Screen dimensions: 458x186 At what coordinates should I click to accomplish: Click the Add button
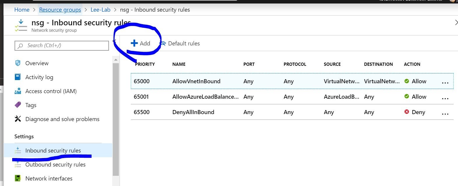click(x=140, y=43)
